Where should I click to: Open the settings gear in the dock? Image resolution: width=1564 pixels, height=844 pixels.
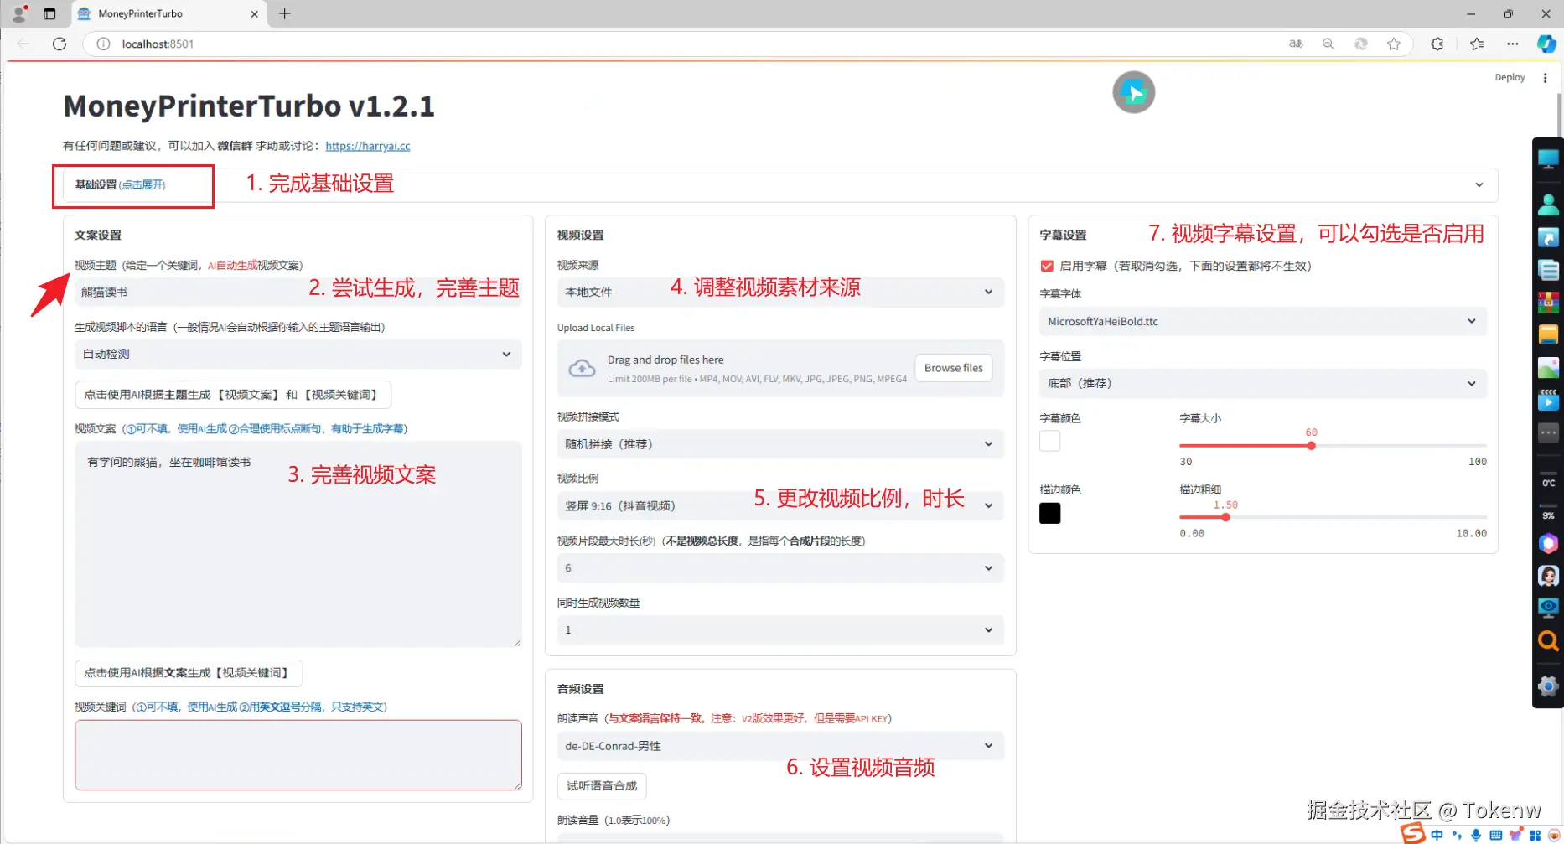point(1548,686)
